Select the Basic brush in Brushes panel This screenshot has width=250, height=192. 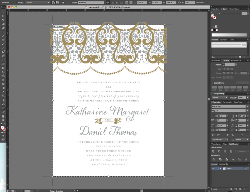point(229,45)
